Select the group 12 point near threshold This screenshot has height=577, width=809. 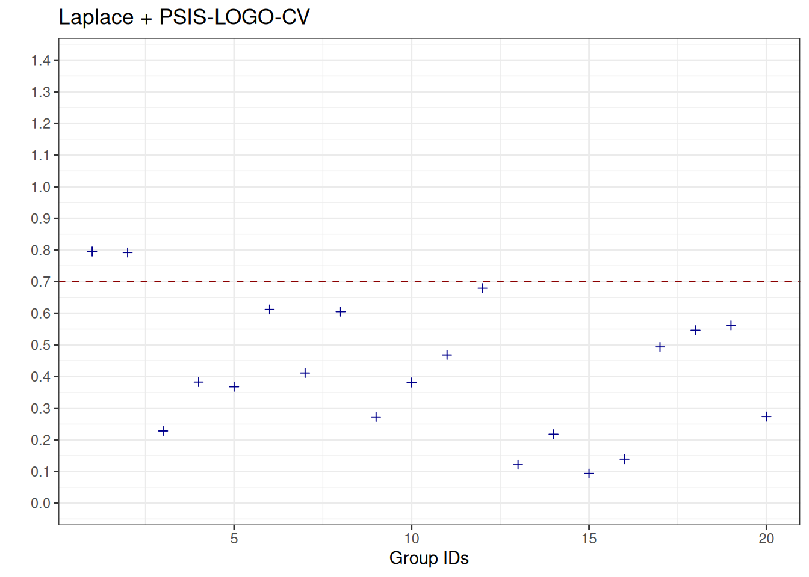point(483,288)
